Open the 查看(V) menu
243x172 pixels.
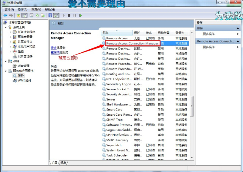[x=36, y=10]
